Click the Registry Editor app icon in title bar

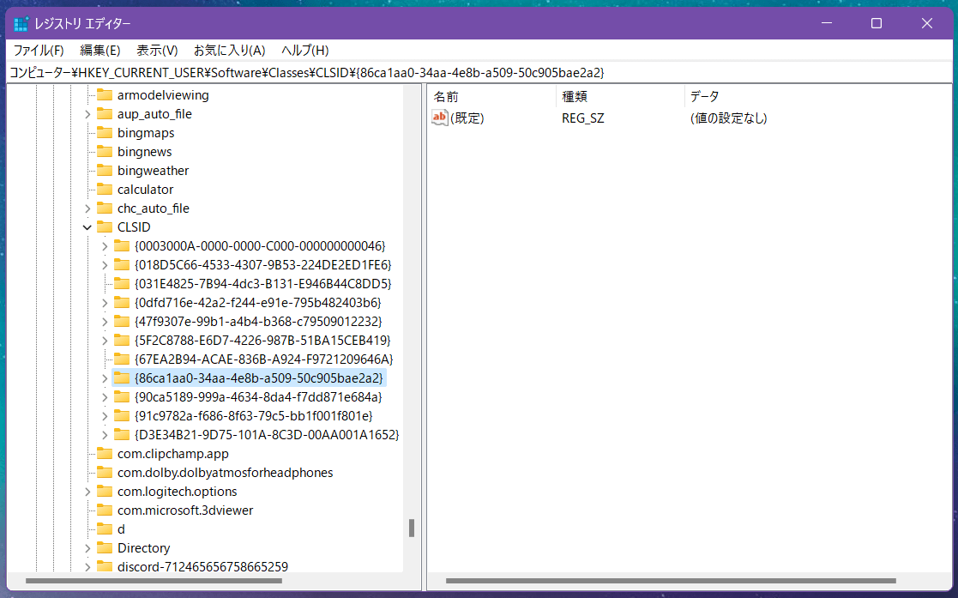[x=21, y=23]
